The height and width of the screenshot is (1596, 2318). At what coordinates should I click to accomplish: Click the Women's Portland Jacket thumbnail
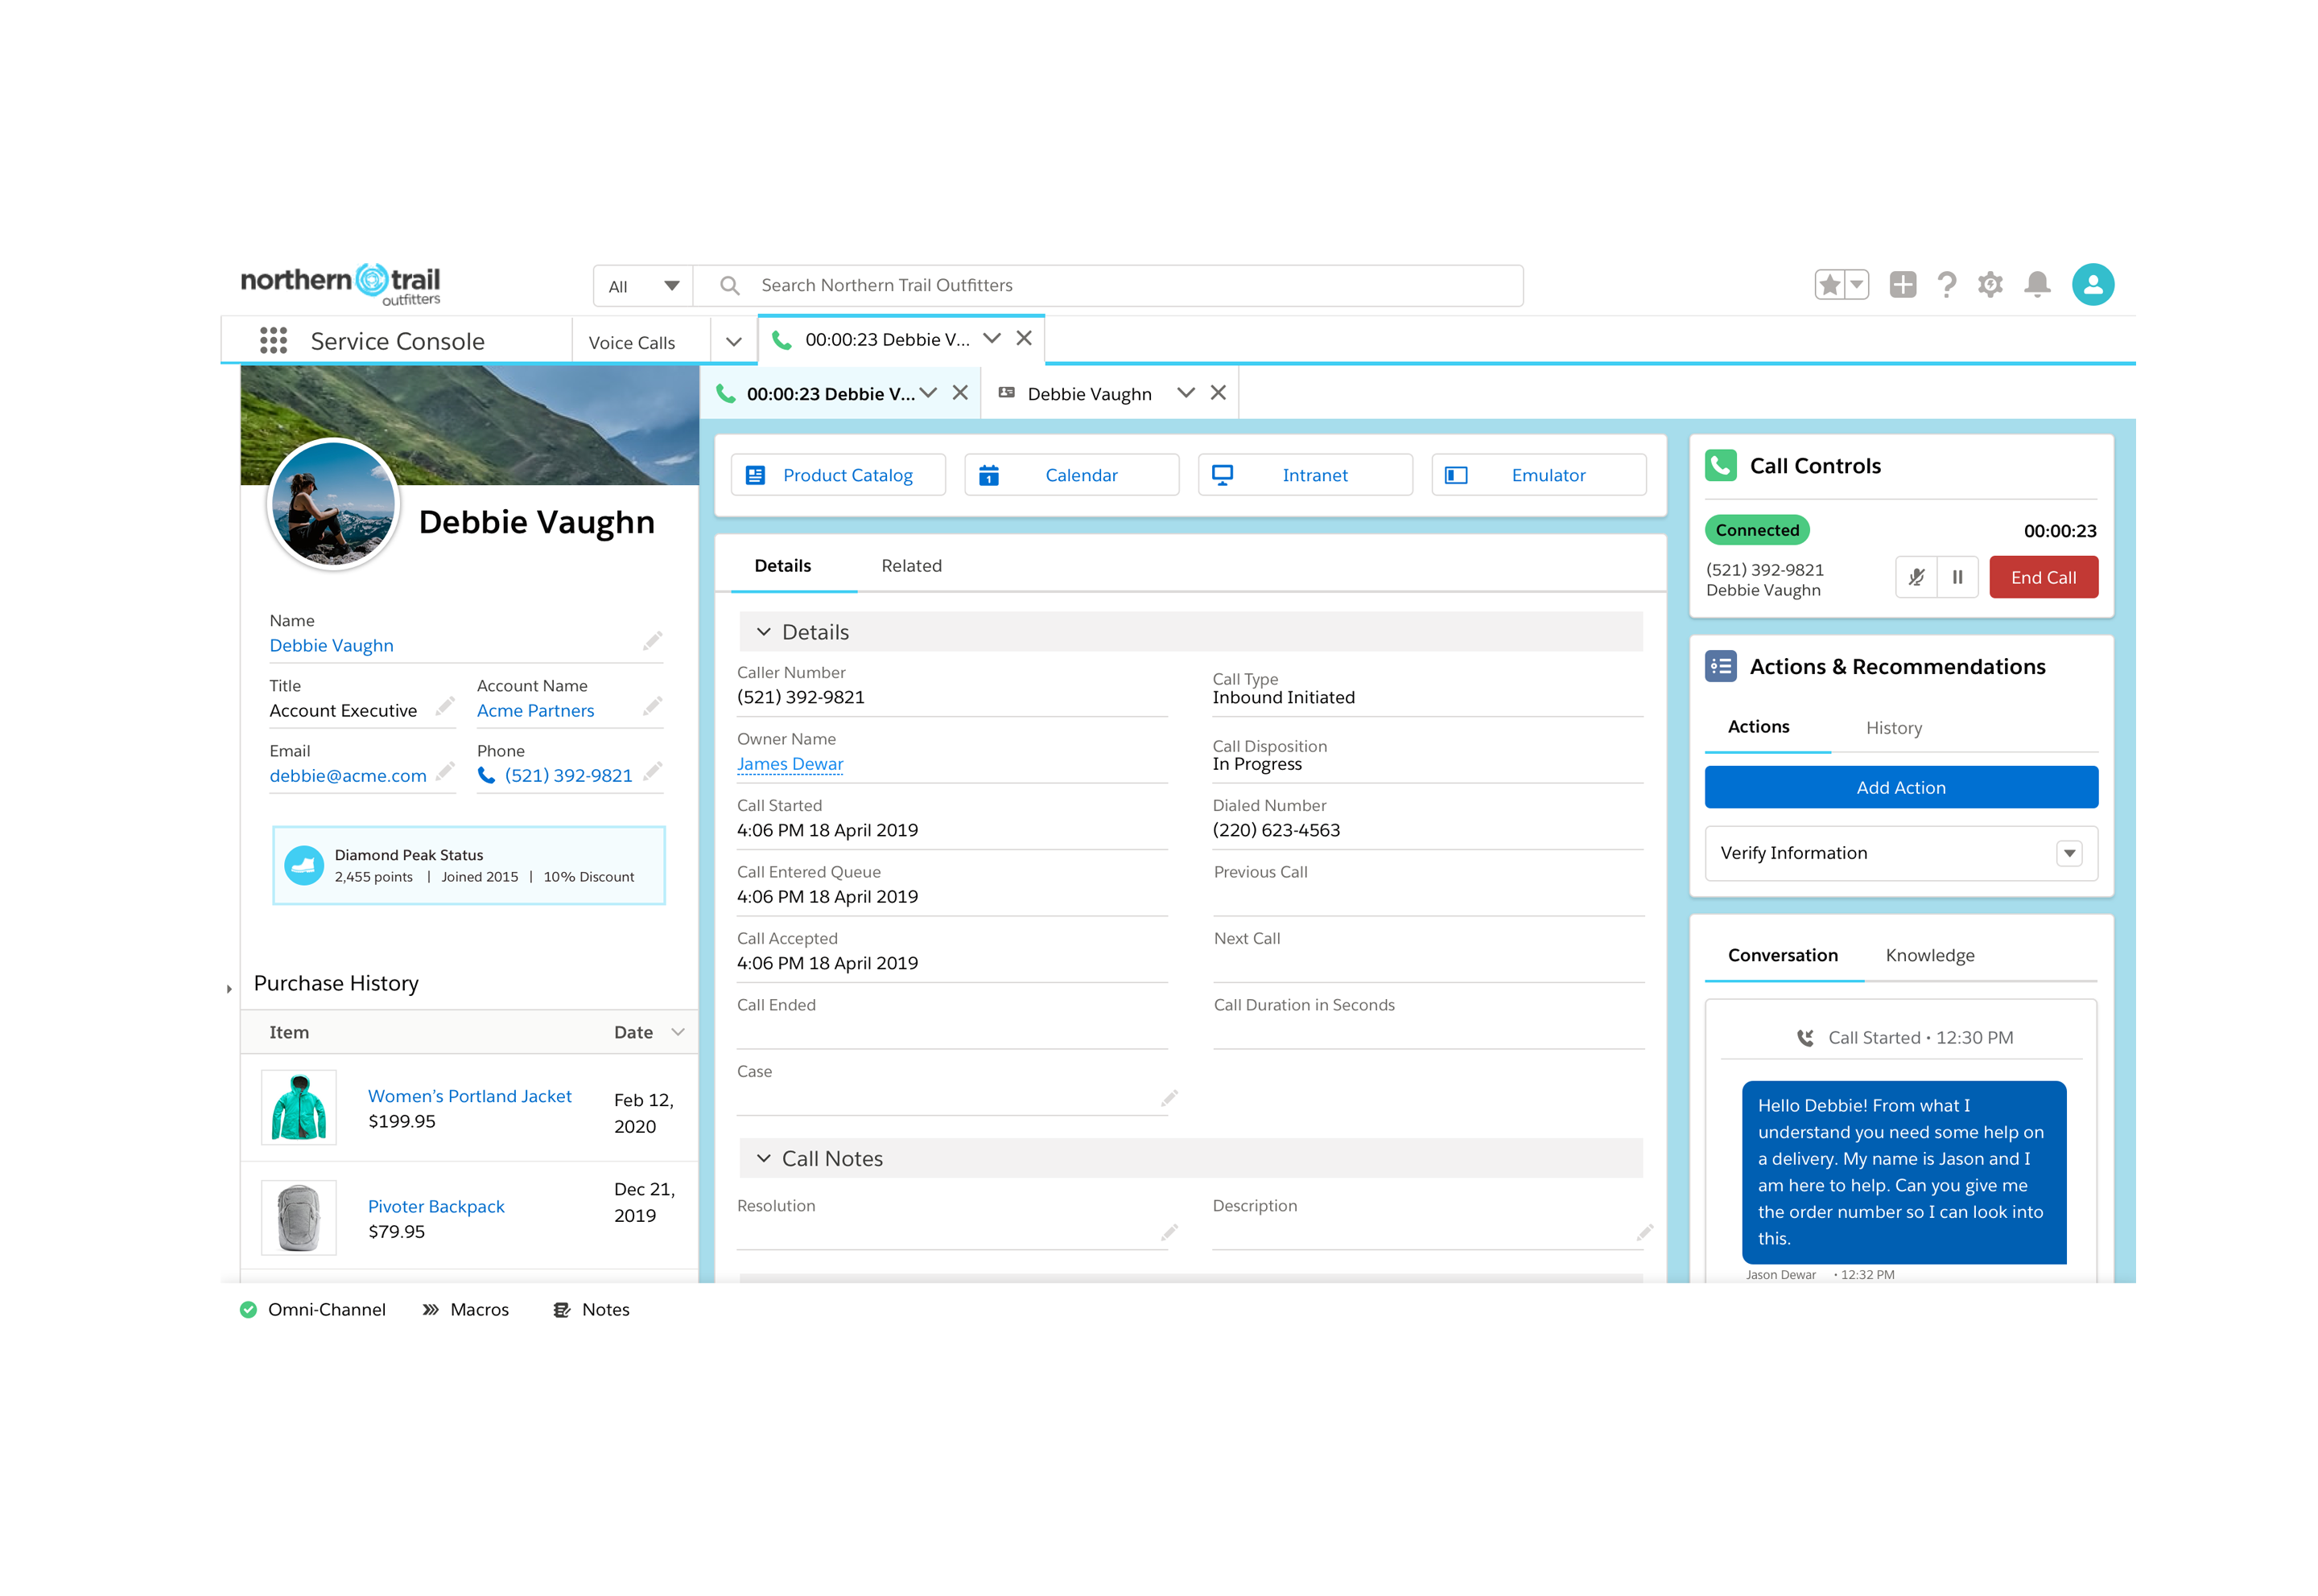coord(298,1107)
